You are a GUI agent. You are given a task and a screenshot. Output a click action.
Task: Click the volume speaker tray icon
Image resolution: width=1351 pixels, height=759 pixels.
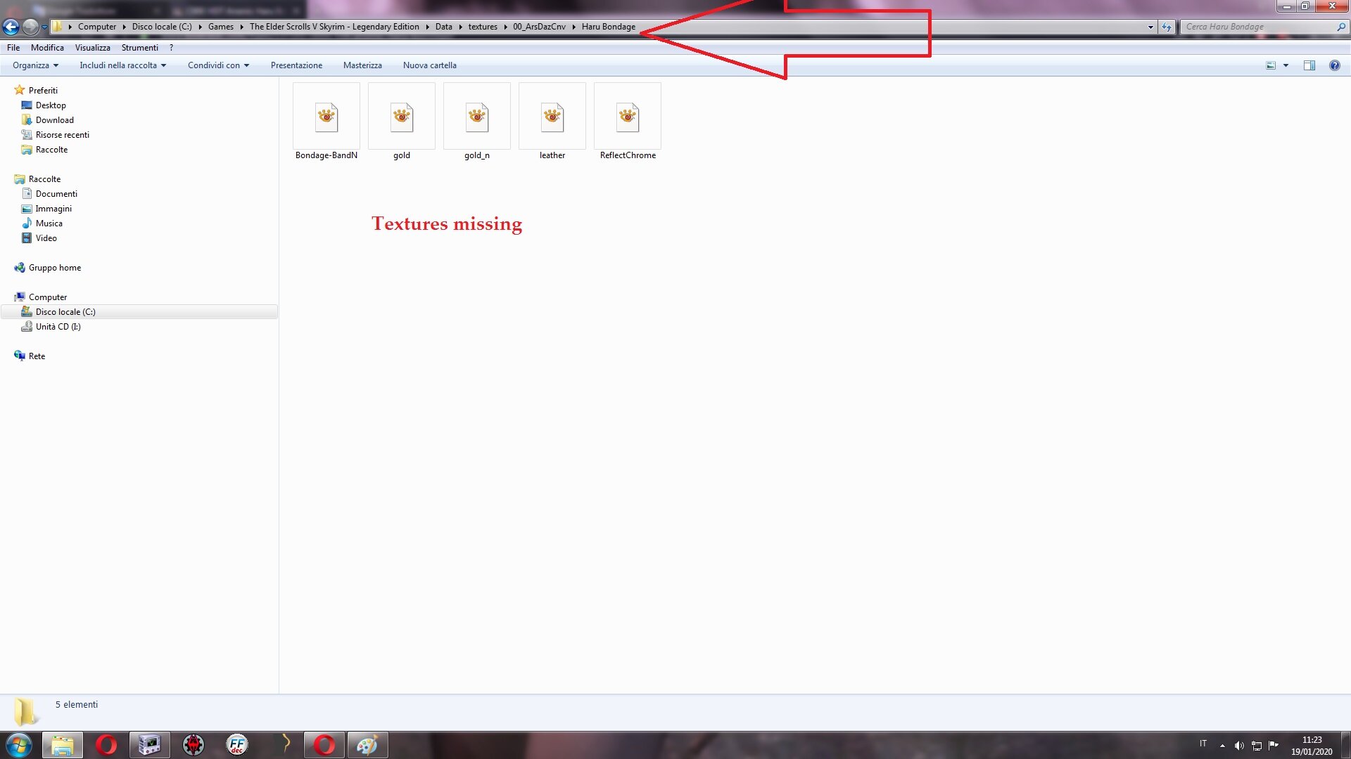[x=1239, y=746]
